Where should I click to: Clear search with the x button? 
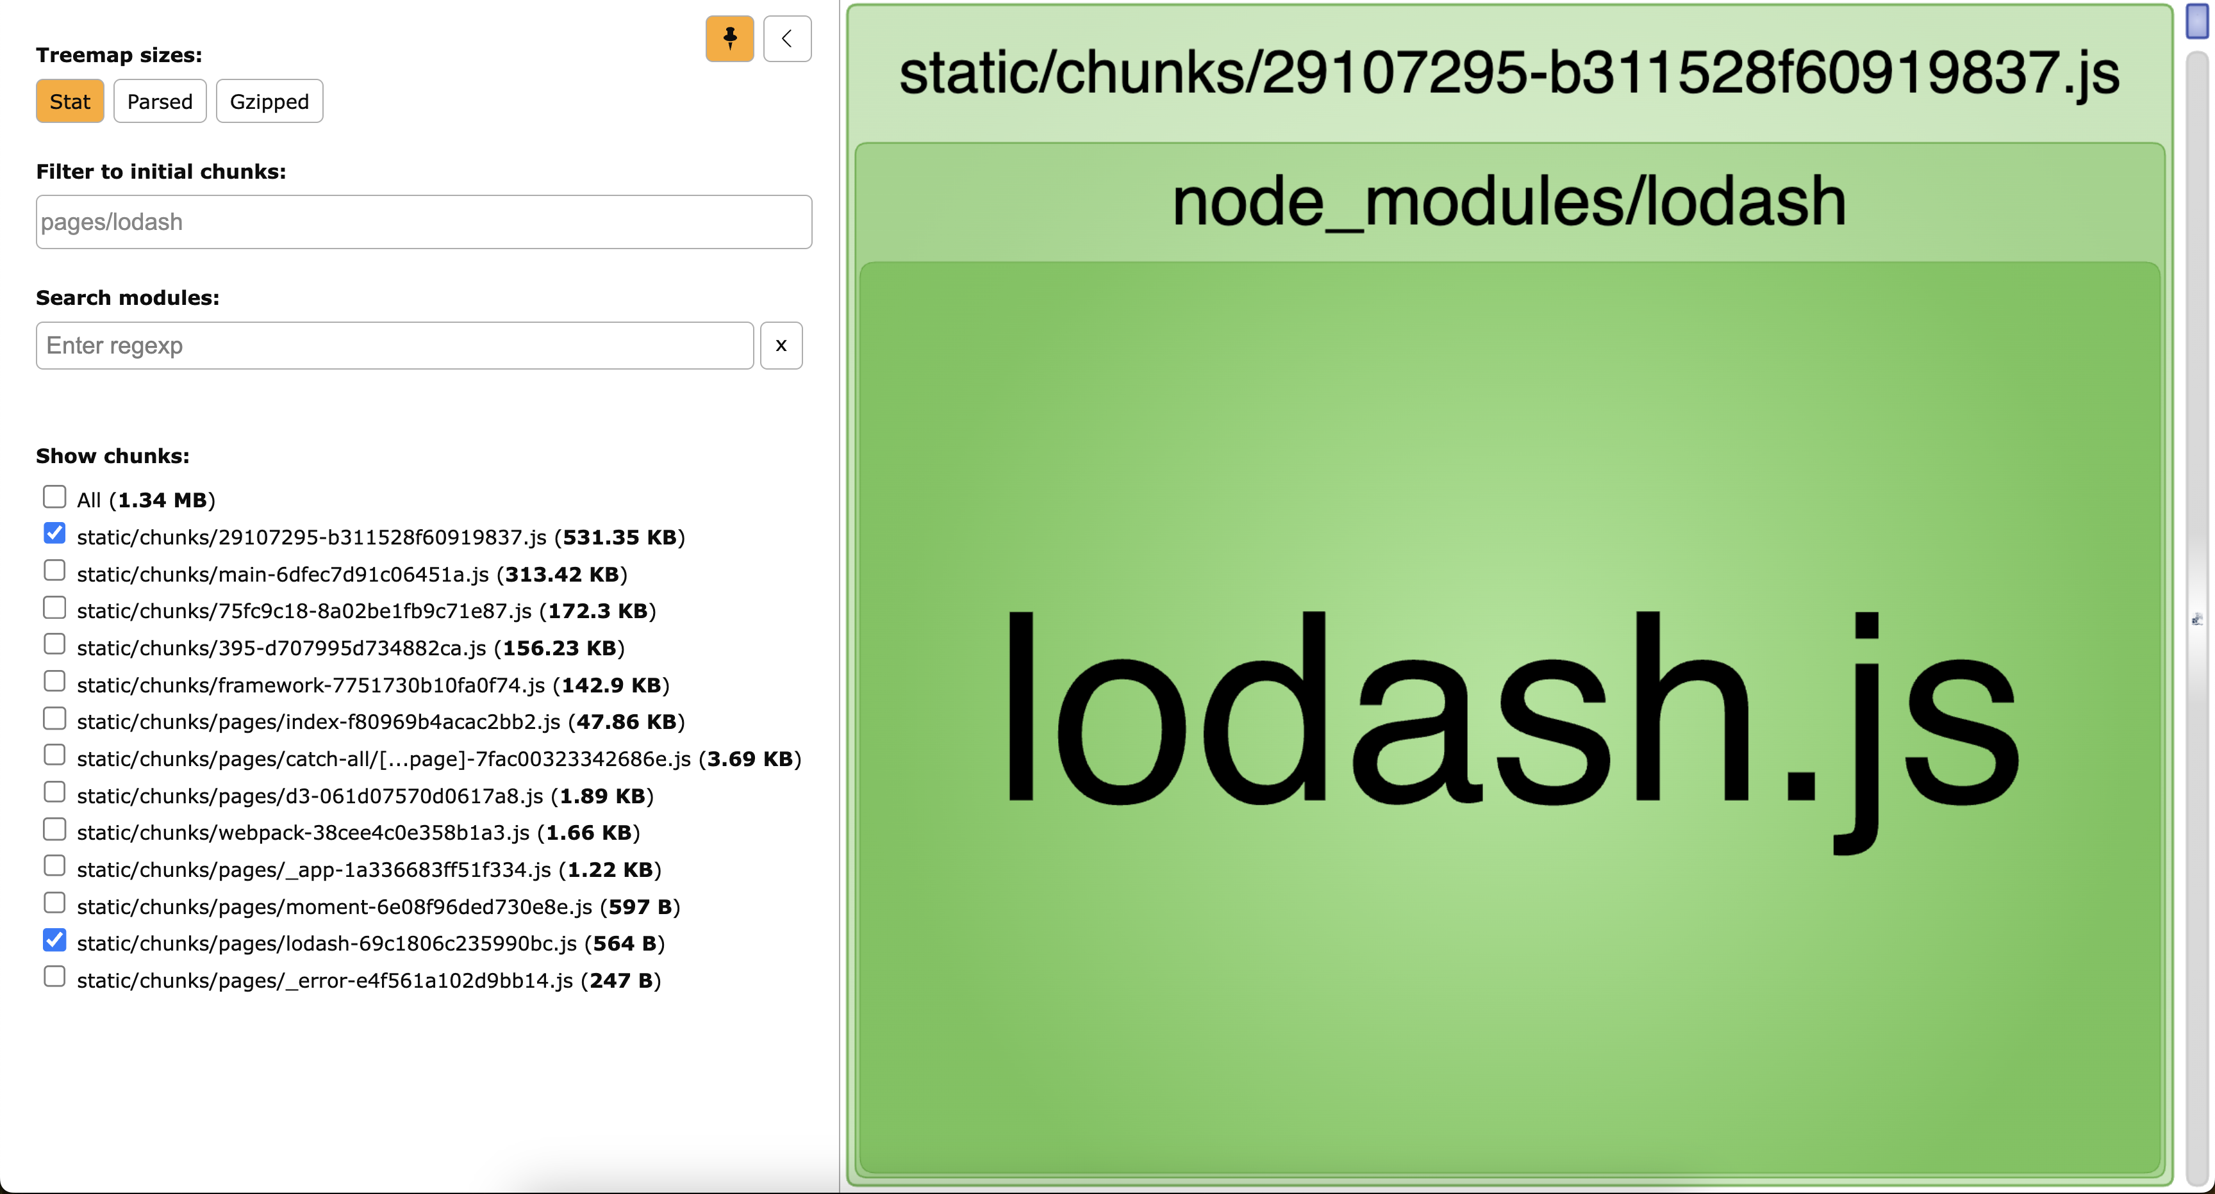point(781,345)
